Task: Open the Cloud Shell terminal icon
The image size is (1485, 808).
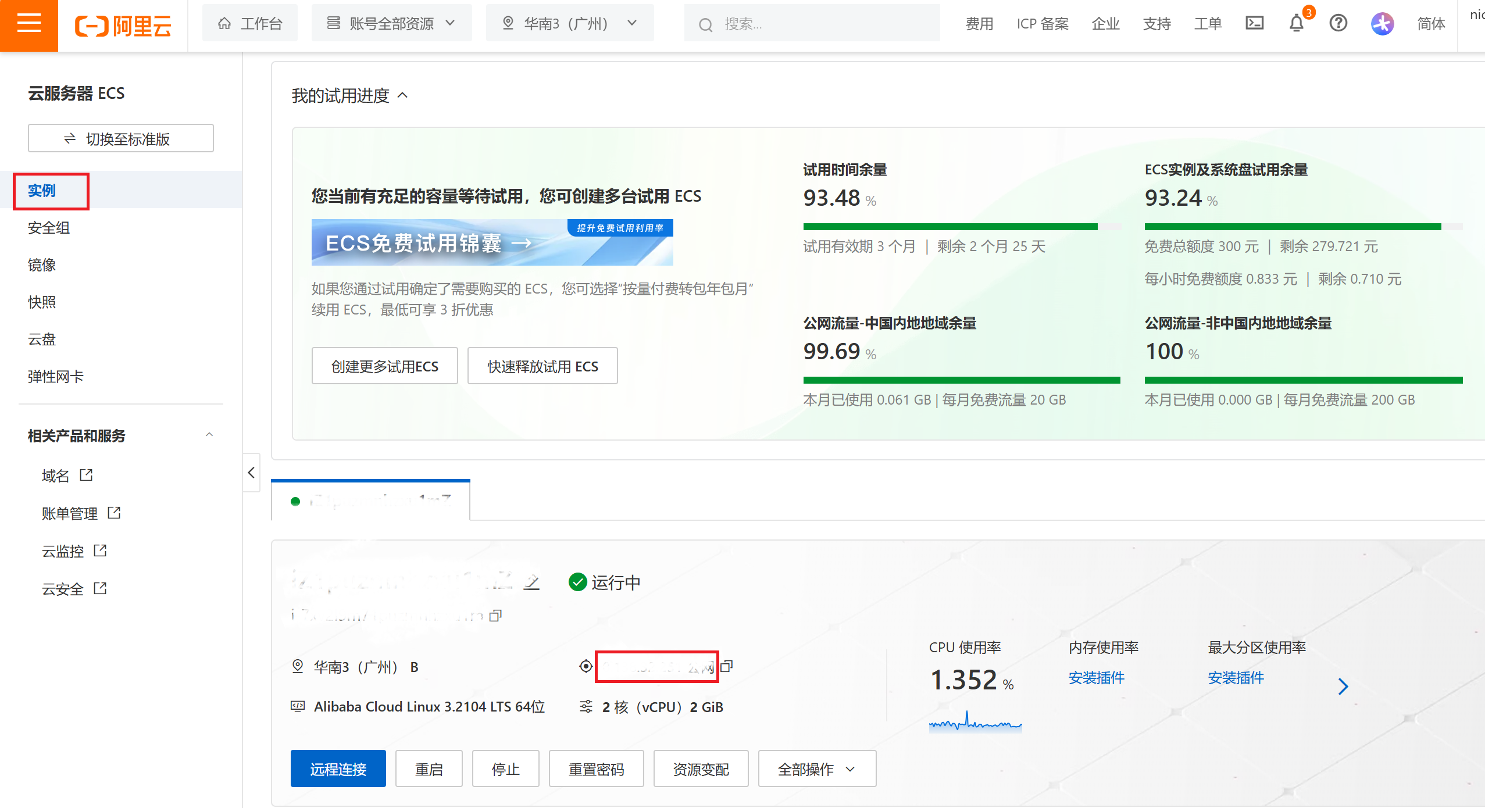Action: click(x=1254, y=23)
